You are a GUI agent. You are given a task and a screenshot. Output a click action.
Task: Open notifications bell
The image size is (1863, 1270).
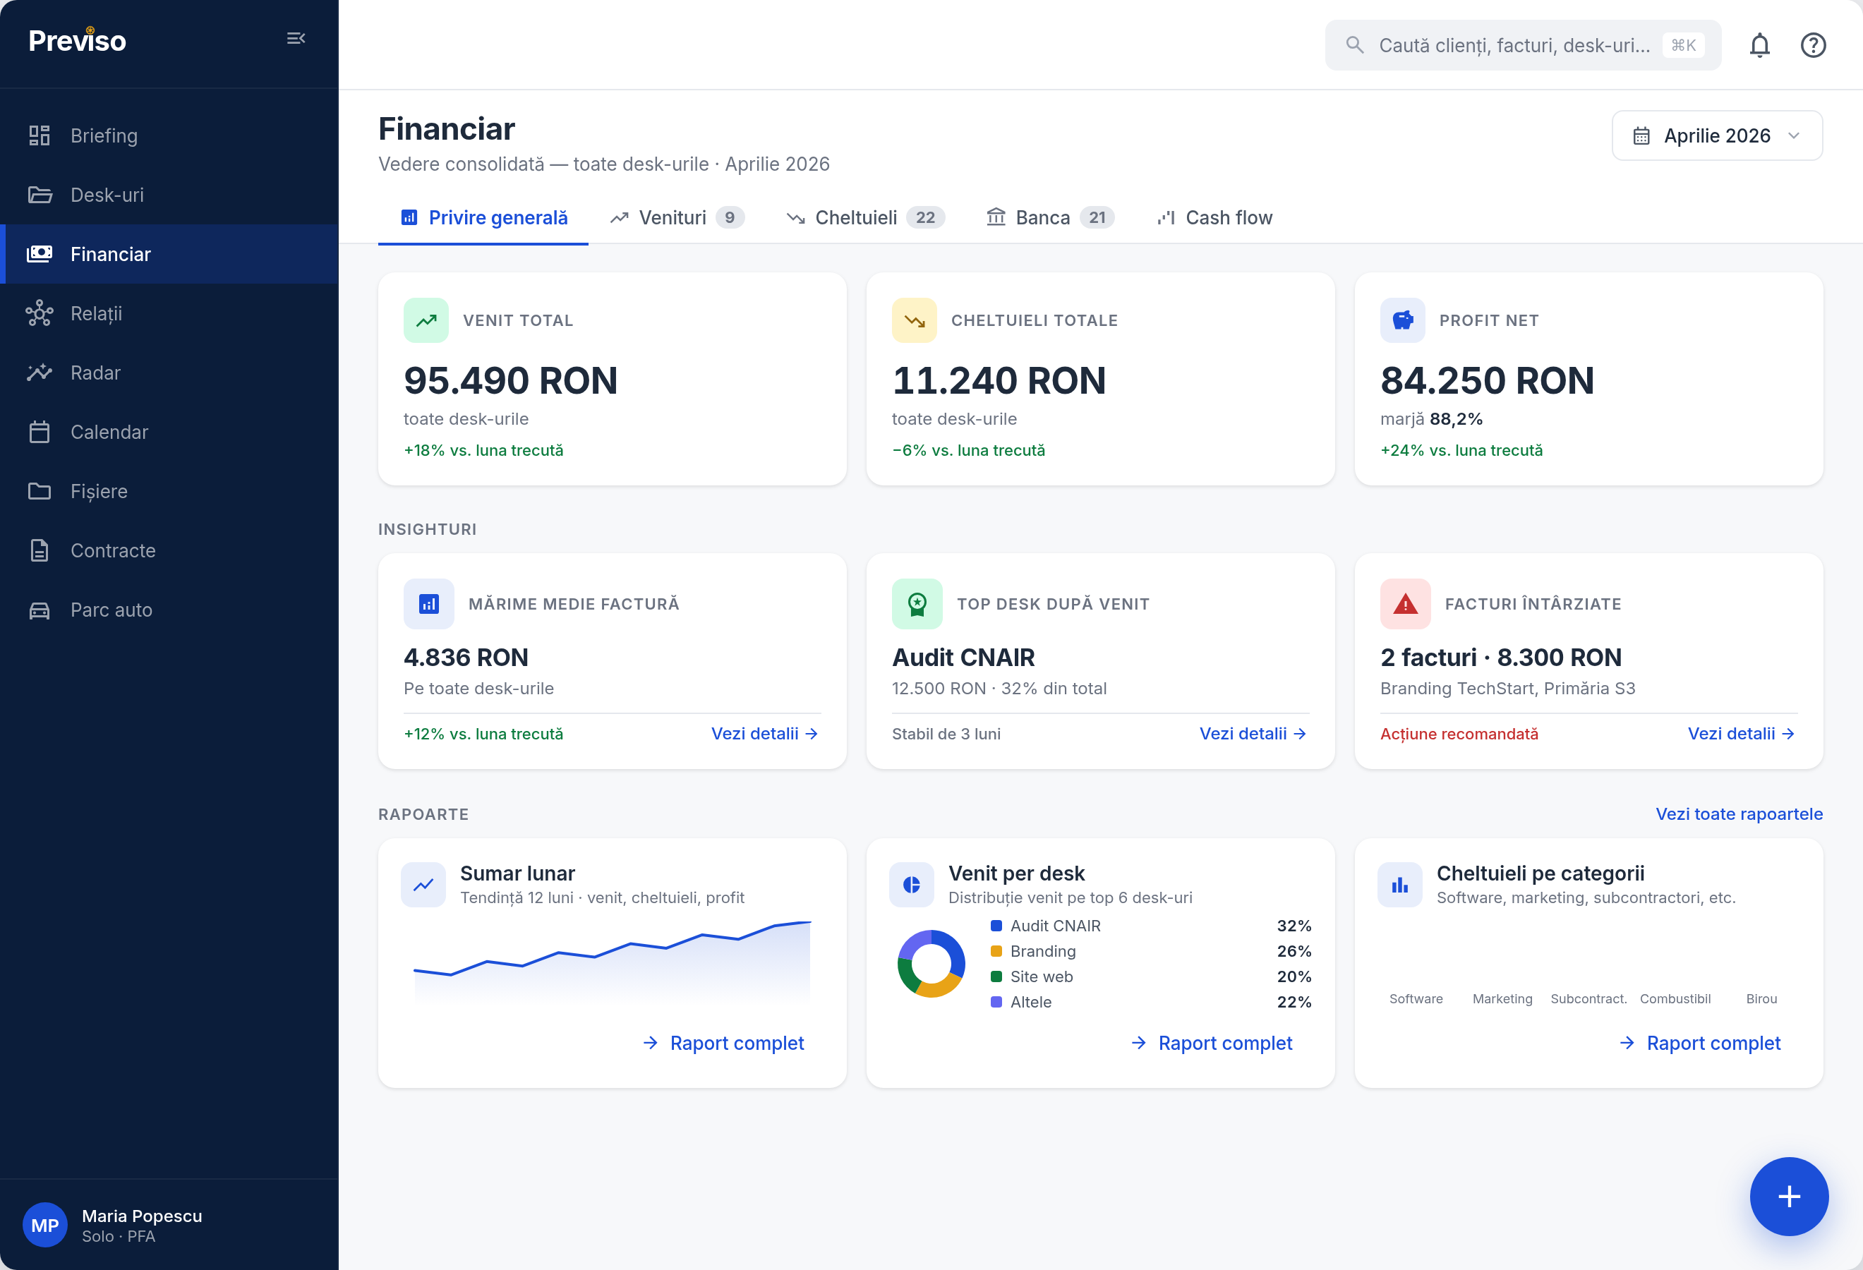click(x=1759, y=46)
